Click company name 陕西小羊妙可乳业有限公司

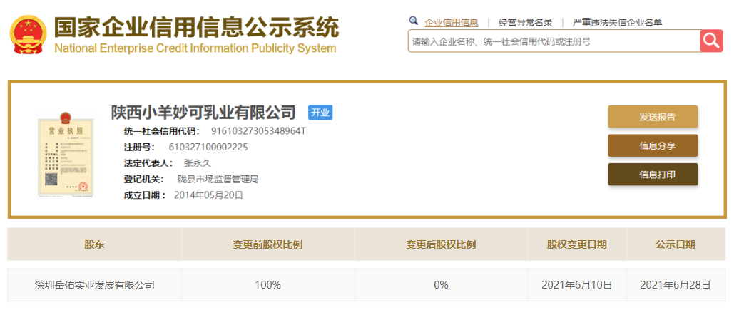203,113
